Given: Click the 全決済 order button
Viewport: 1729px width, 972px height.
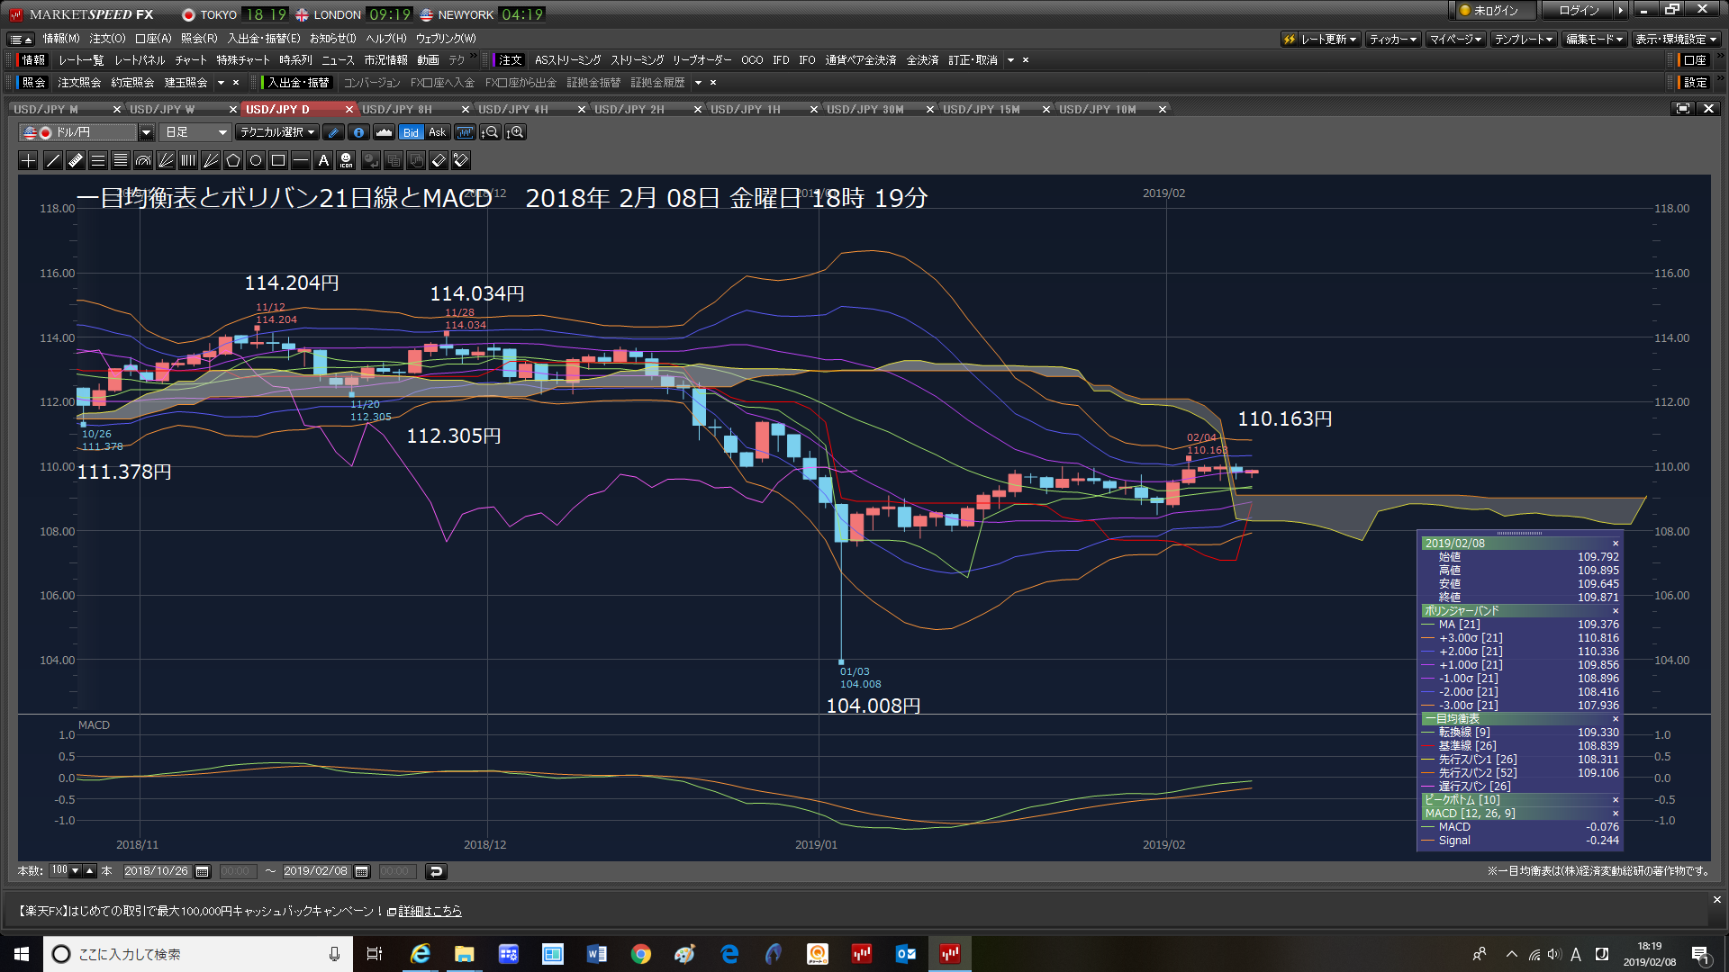Looking at the screenshot, I should 922,60.
